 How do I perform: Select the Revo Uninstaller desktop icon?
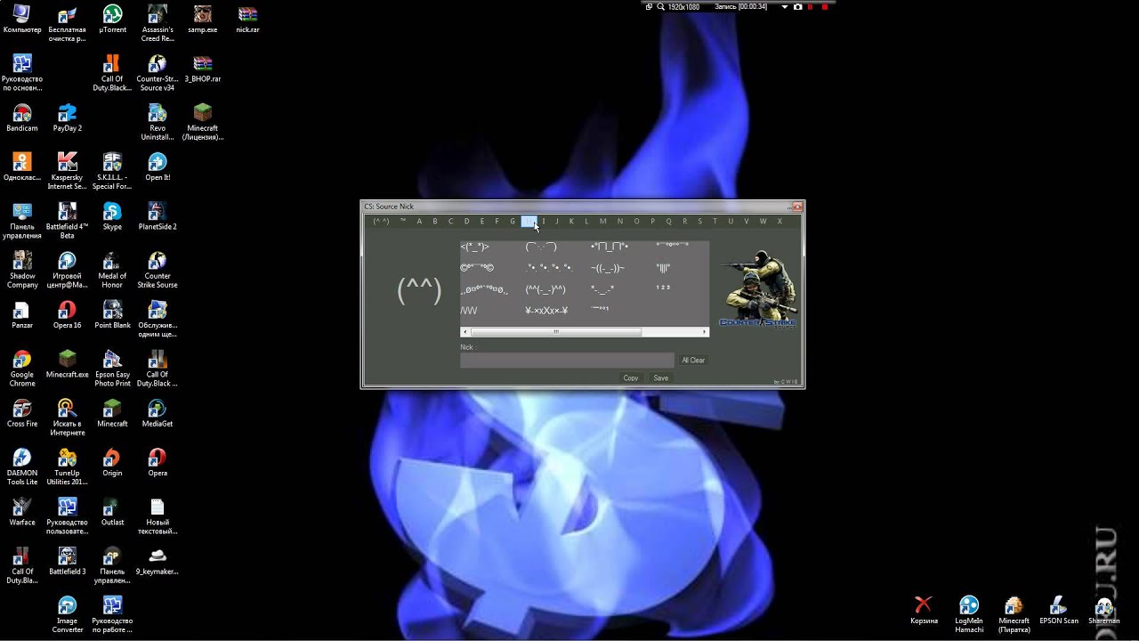pos(158,123)
